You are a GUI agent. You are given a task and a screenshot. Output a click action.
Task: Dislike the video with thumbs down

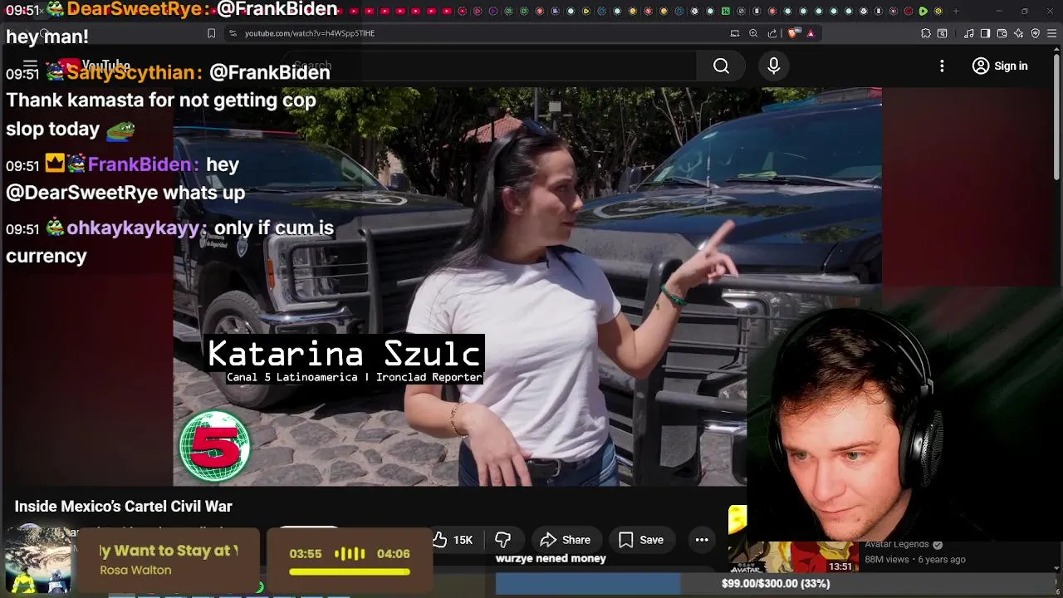(x=502, y=540)
